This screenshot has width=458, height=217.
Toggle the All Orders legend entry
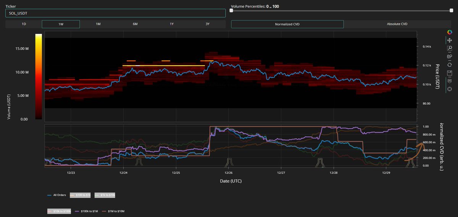click(x=56, y=195)
